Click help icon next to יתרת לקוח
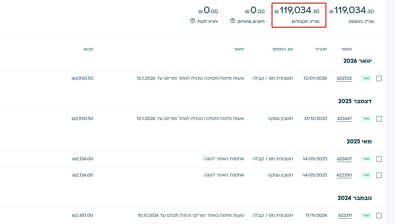This screenshot has width=395, height=224. 193,21
